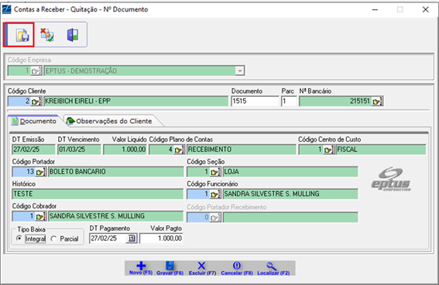Screen dimensions: 439x285
Task: Open lookup icon in Nº Bancário field
Action: [x=377, y=101]
